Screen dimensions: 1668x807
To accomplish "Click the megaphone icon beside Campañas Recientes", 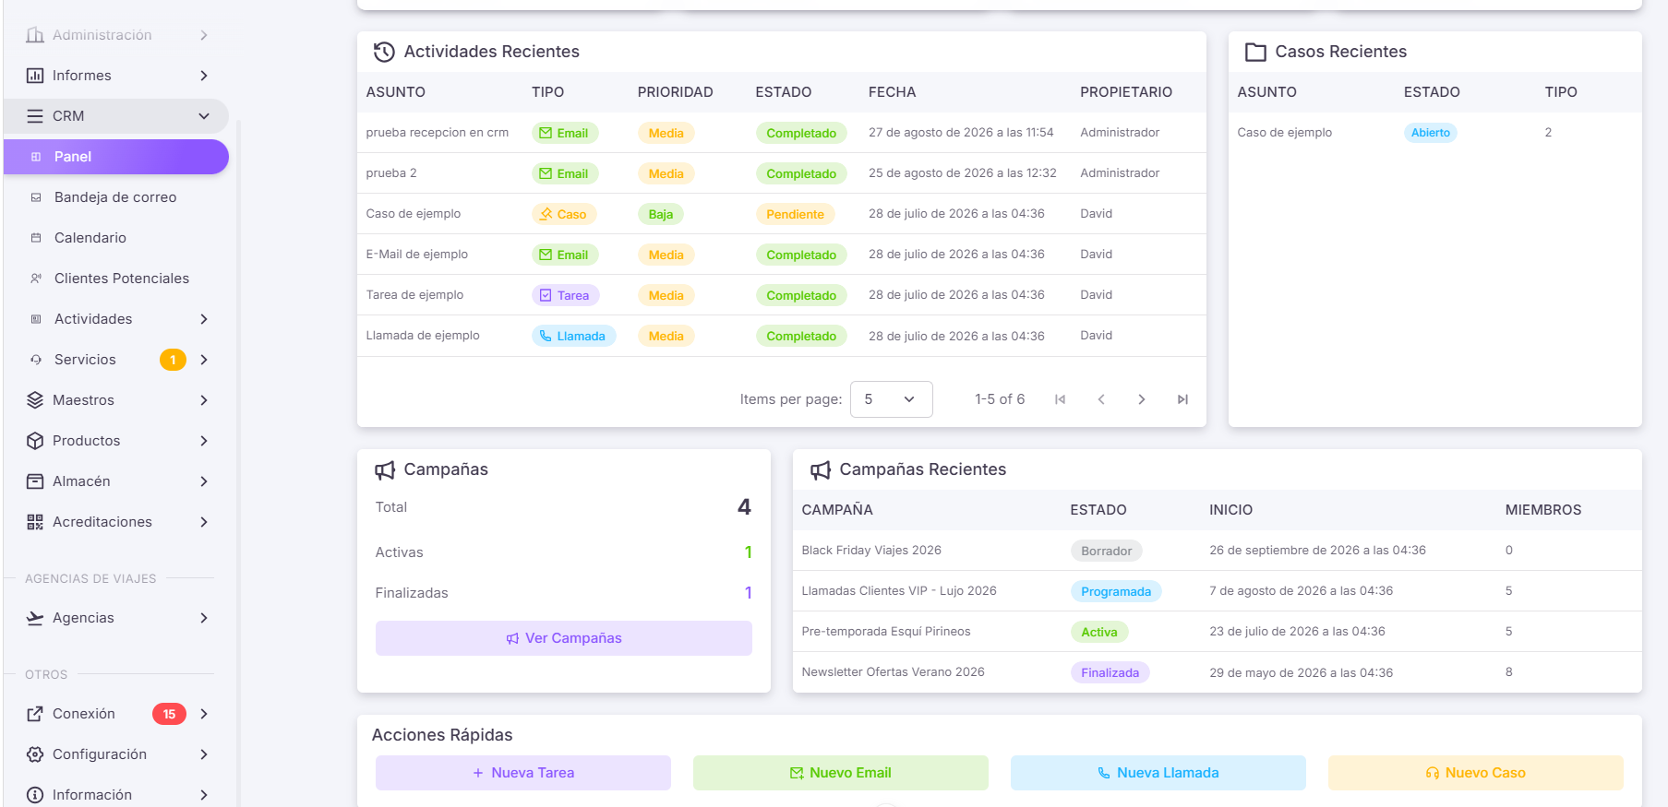I will click(x=821, y=470).
